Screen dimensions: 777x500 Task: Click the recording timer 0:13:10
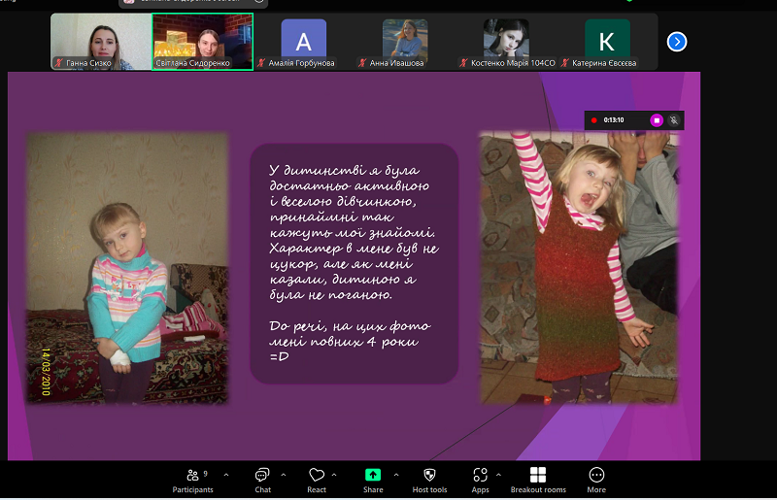[614, 120]
